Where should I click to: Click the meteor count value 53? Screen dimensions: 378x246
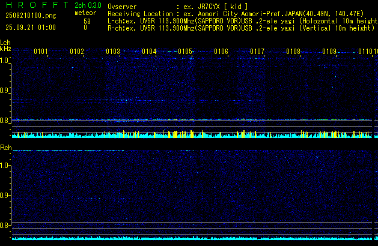point(87,20)
